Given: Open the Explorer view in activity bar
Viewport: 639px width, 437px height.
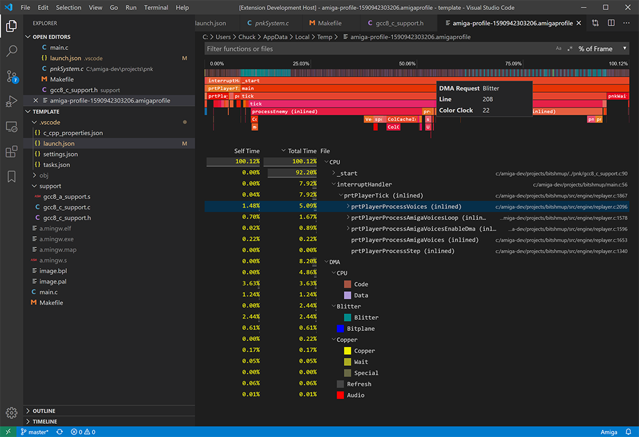Looking at the screenshot, I should point(11,26).
